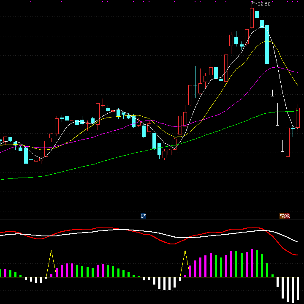
Task: Open the 榜涨 ranking marker icon
Action: (x=285, y=216)
